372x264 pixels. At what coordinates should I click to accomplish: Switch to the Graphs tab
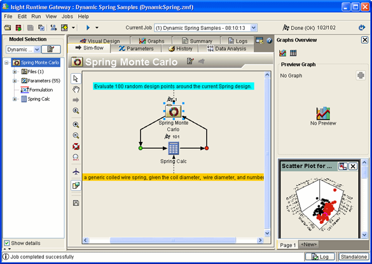(x=151, y=41)
